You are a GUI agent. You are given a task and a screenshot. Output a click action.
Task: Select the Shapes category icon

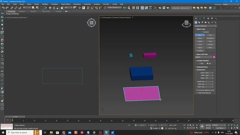click(199, 22)
